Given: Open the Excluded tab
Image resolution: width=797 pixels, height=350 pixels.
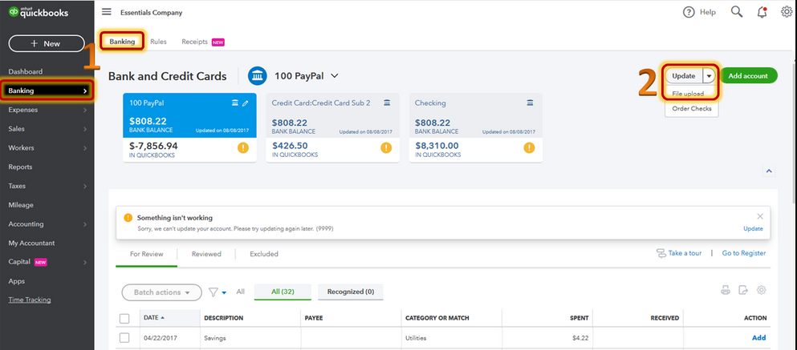Looking at the screenshot, I should (x=264, y=254).
